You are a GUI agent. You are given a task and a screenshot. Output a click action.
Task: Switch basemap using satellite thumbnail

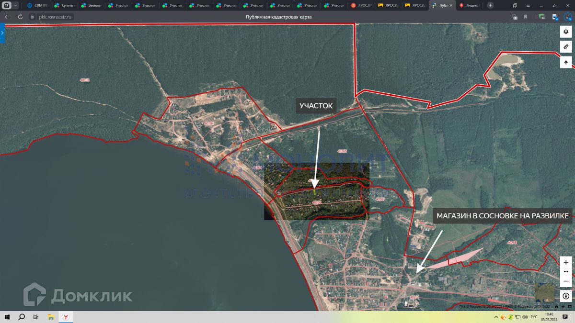(x=544, y=292)
